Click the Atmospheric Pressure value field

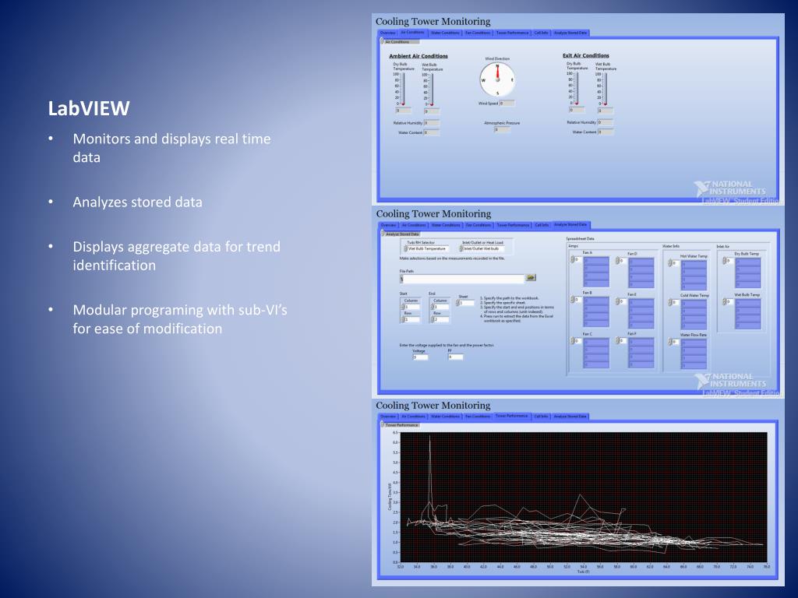502,130
